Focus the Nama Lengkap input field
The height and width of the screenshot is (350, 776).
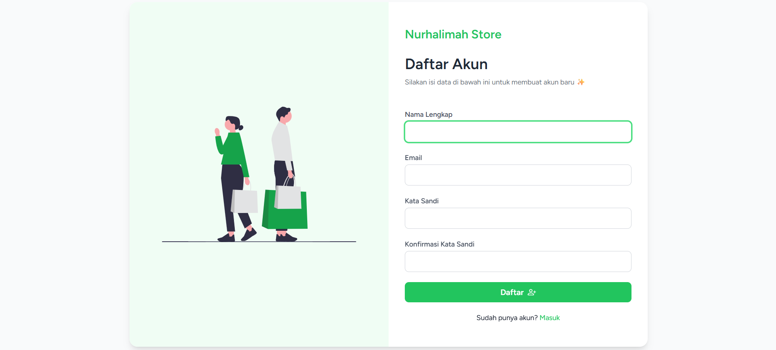pyautogui.click(x=518, y=132)
